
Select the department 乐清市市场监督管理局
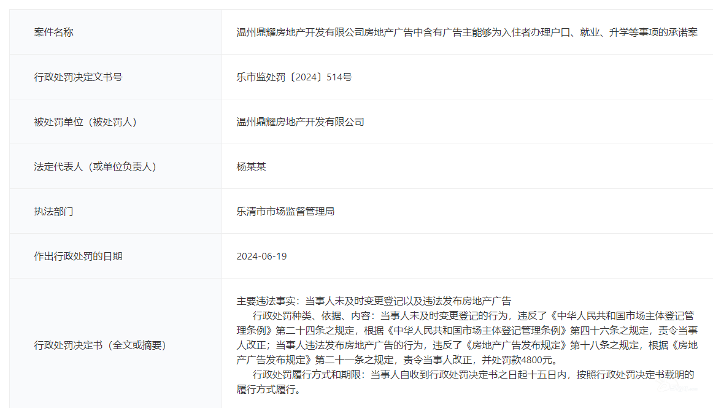click(x=285, y=212)
